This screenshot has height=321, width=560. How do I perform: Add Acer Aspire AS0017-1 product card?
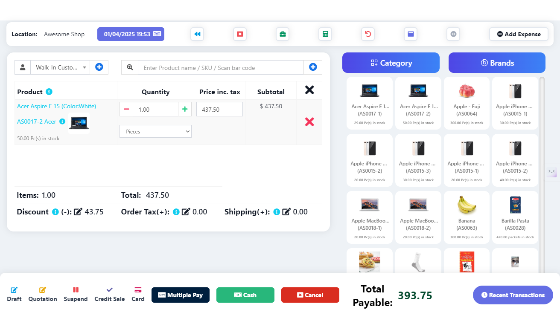coord(370,103)
